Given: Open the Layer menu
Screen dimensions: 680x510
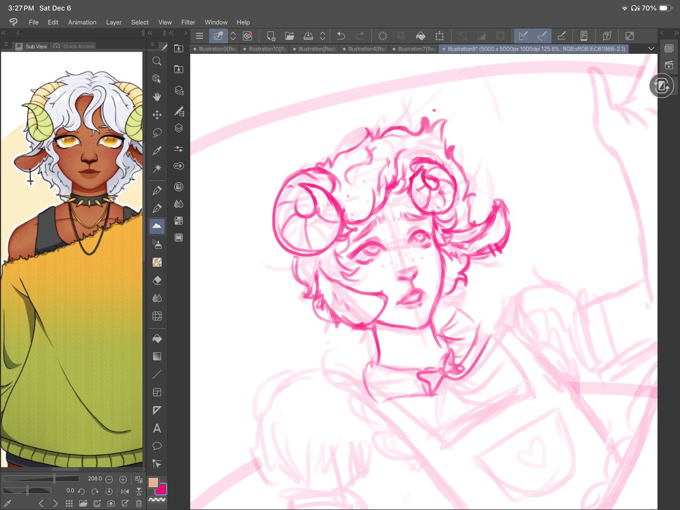Looking at the screenshot, I should pyautogui.click(x=114, y=22).
